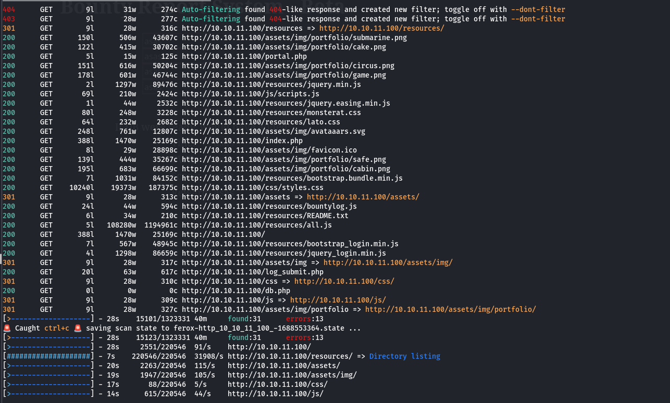Click the submarine.png portfolio URL

pos(294,37)
